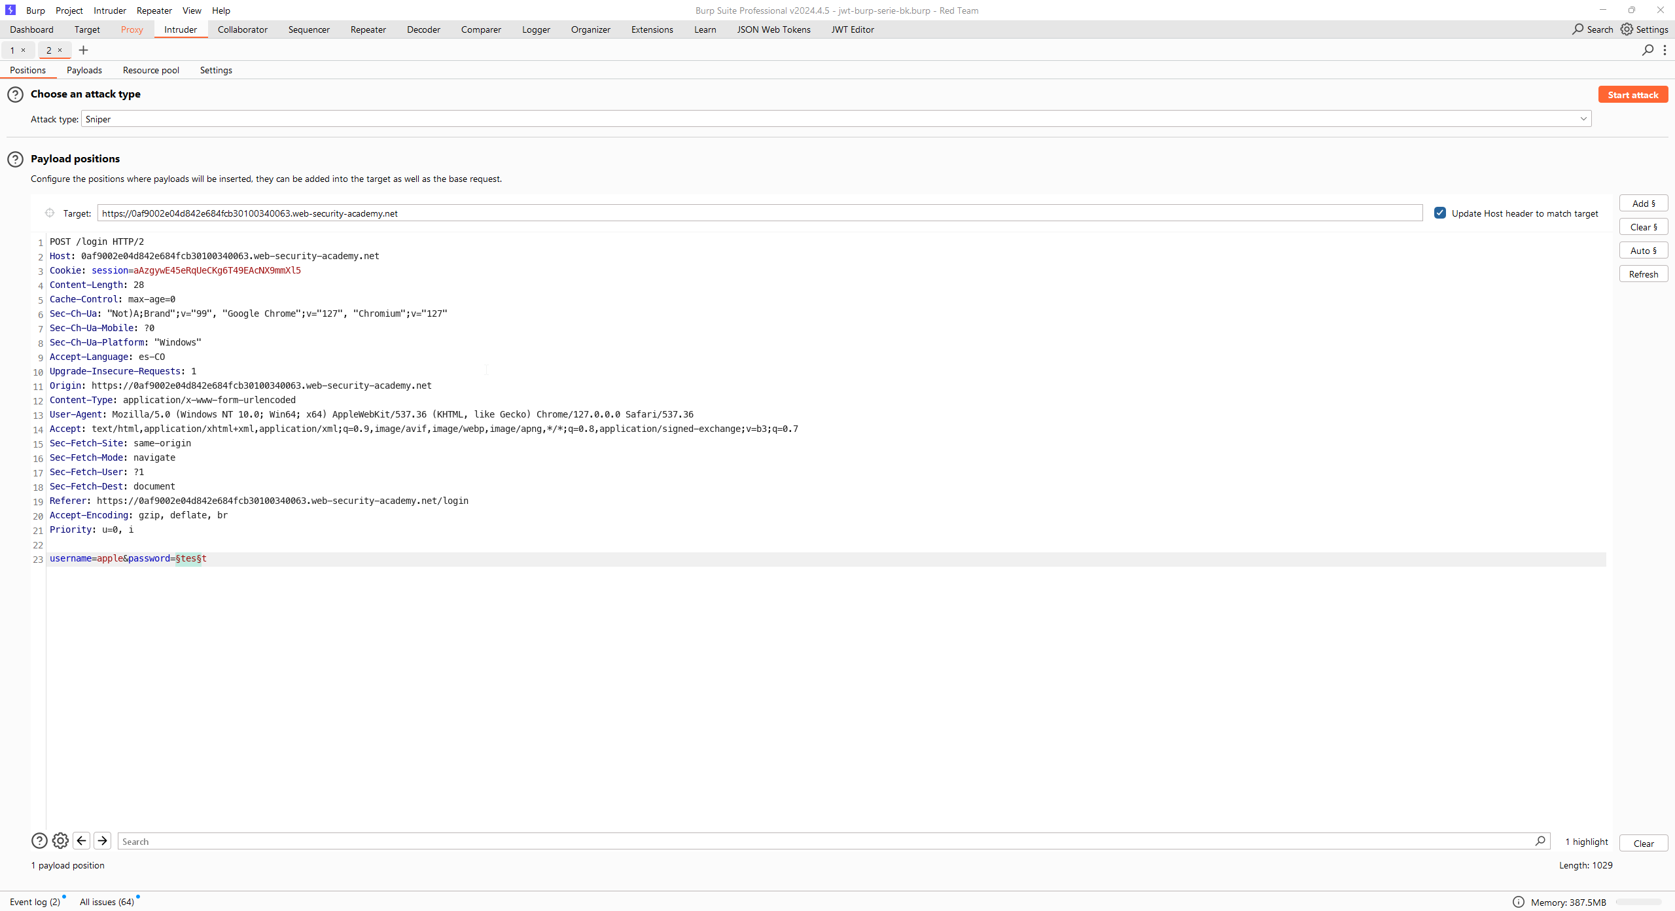
Task: Add a new Intruder tab with plus icon
Action: (83, 50)
